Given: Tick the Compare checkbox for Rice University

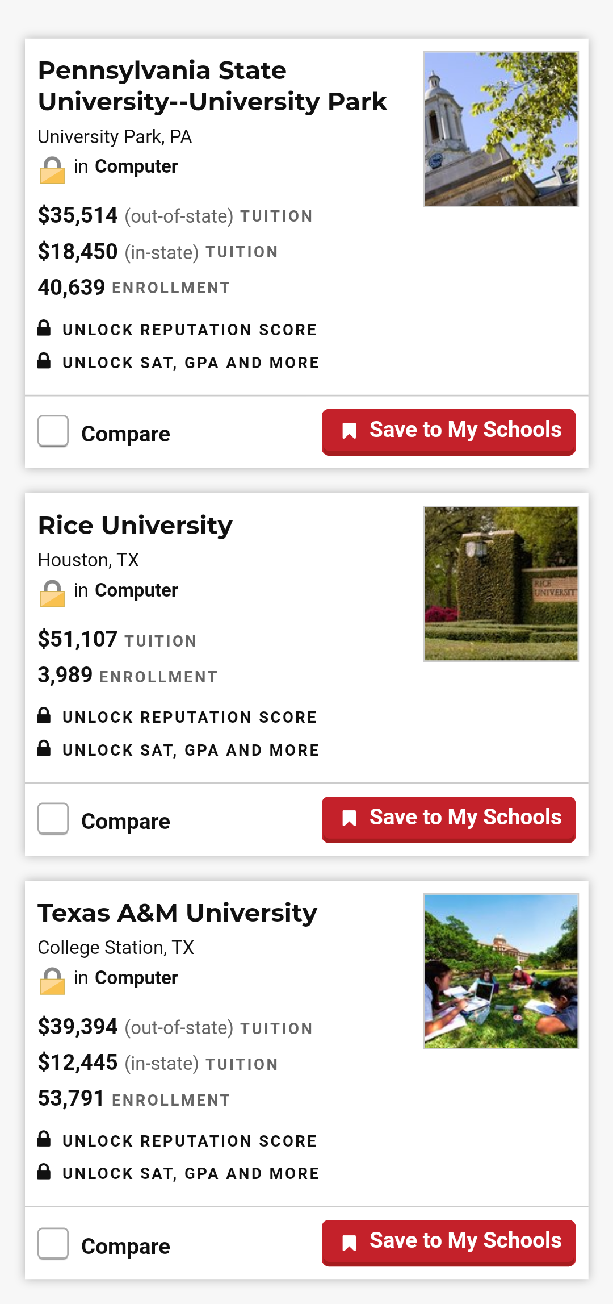Looking at the screenshot, I should tap(53, 819).
